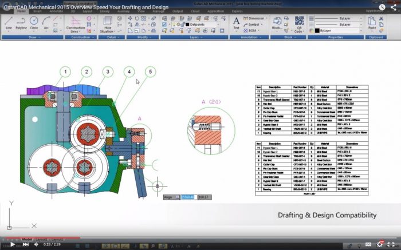Select the Arc tool
Image resolution: width=401 pixels, height=250 pixels.
pyautogui.click(x=46, y=23)
